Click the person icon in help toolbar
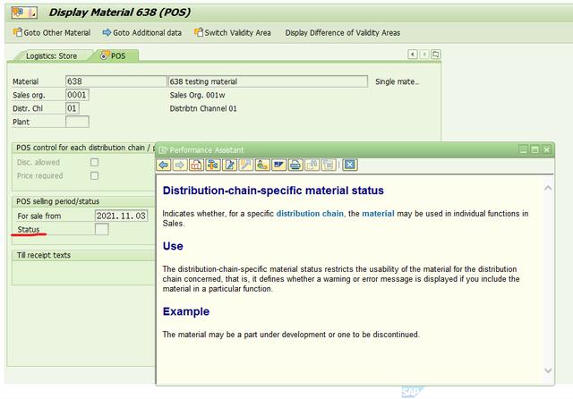This screenshot has width=573, height=399. point(262,165)
